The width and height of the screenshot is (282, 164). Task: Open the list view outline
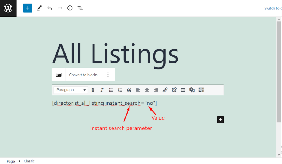click(x=80, y=8)
